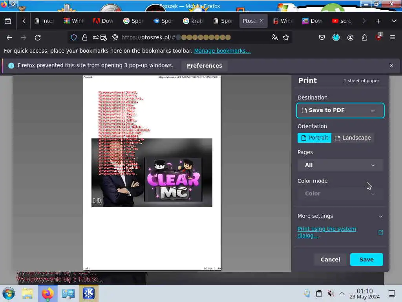402x302 pixels.
Task: Open site permissions icon in address bar
Action: pos(96,37)
